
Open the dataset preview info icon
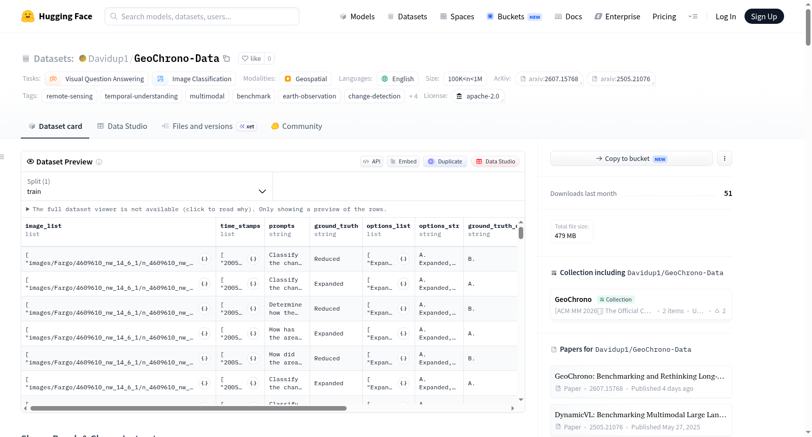(99, 162)
